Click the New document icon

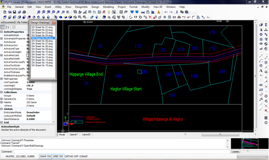[5, 12]
